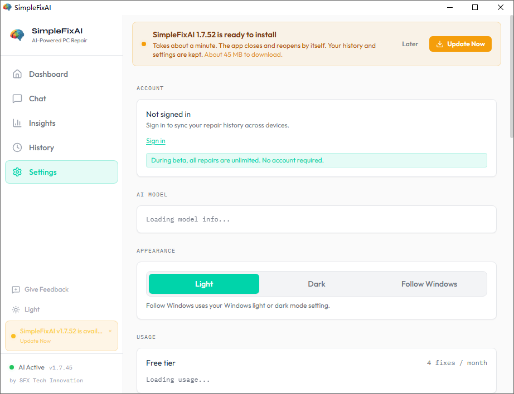
Task: Click the "v1.7.45" version text
Action: pos(61,367)
